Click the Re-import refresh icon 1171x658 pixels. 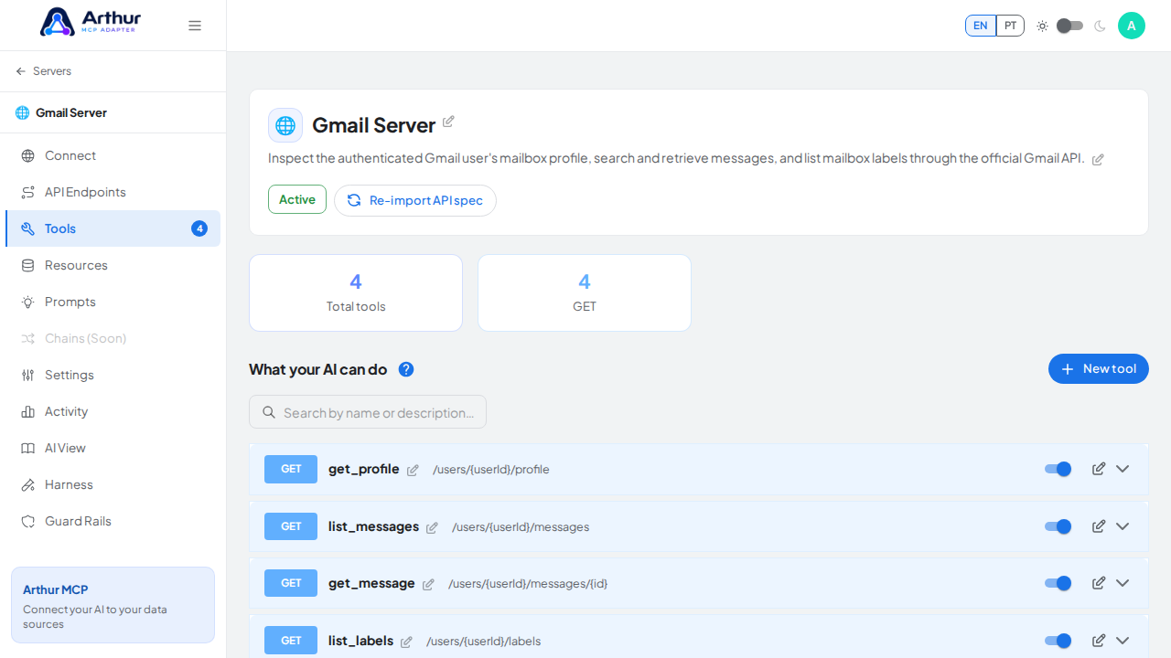click(x=354, y=200)
